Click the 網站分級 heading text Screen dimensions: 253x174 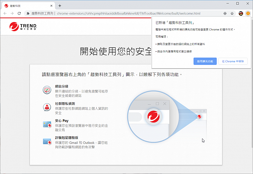tap(61, 86)
